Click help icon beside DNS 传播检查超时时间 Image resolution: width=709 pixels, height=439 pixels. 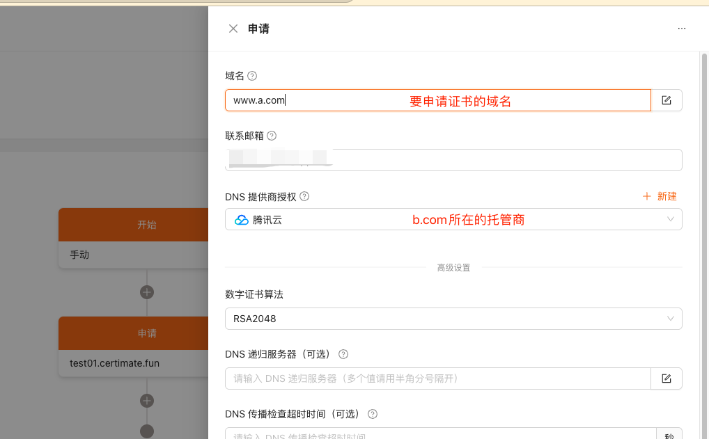point(372,414)
